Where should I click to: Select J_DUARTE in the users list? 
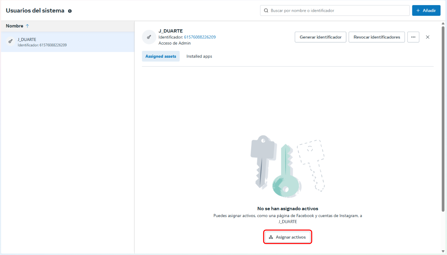coord(42,42)
